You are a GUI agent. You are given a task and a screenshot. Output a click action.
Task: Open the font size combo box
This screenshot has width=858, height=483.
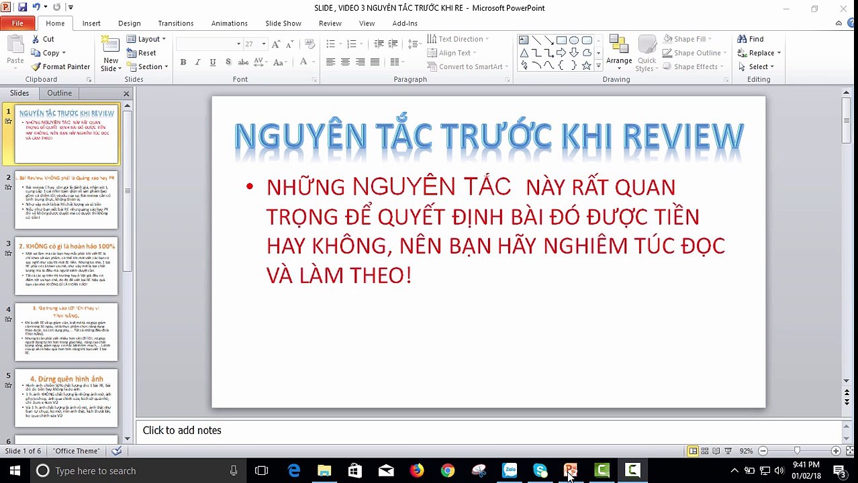click(255, 44)
